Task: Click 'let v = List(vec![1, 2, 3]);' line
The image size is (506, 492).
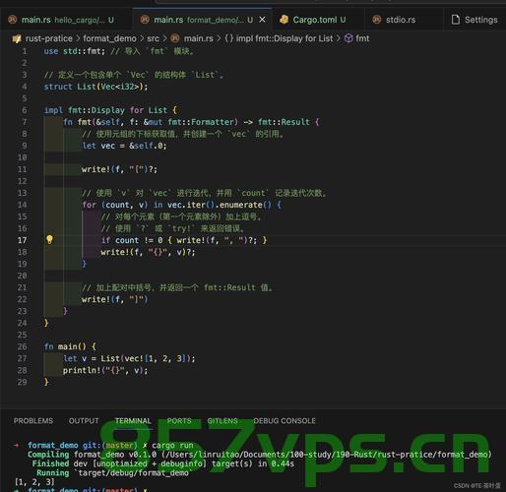Action: (129, 358)
